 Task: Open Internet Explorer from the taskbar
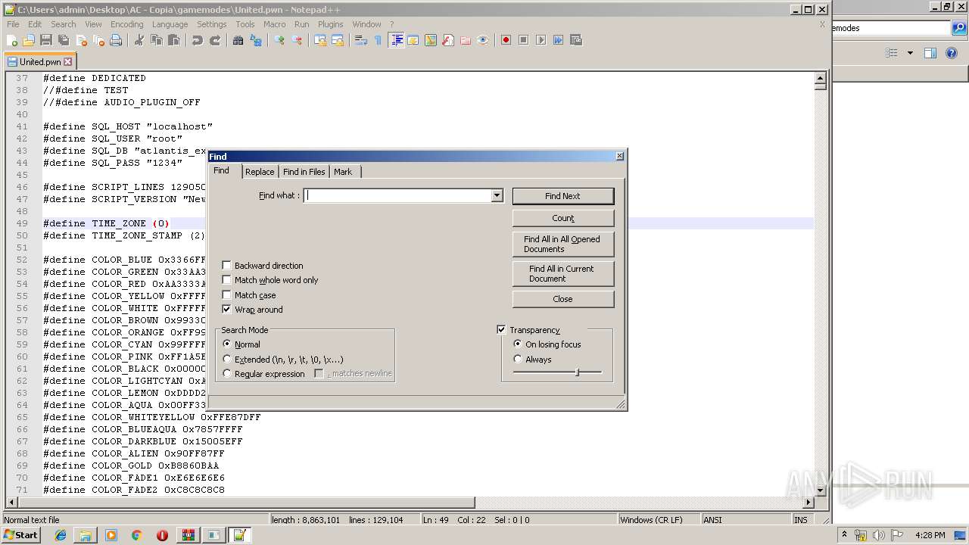[61, 535]
